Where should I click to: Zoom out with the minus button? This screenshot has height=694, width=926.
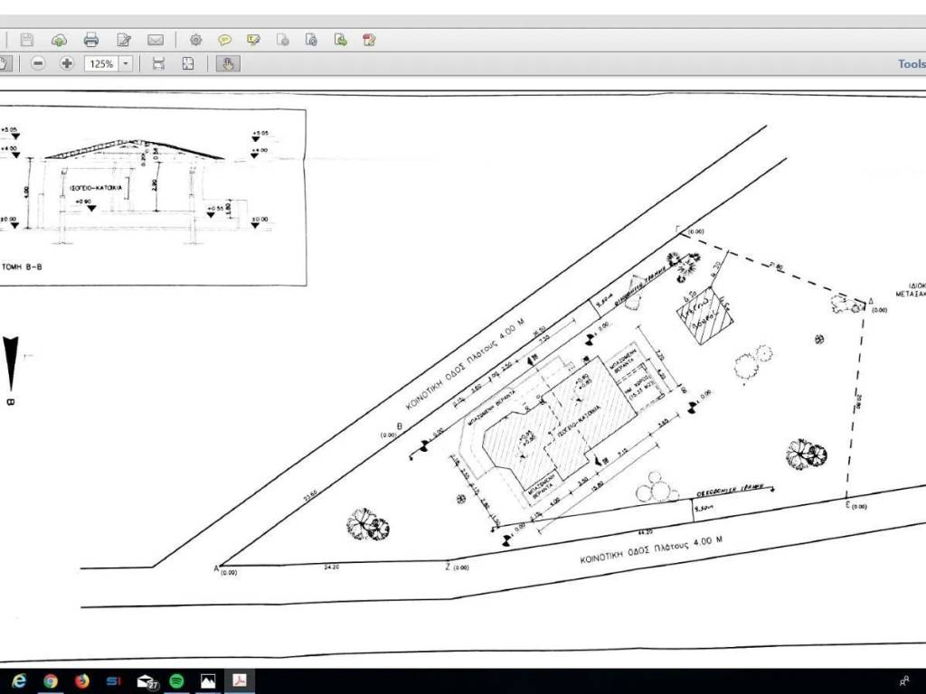click(x=38, y=63)
